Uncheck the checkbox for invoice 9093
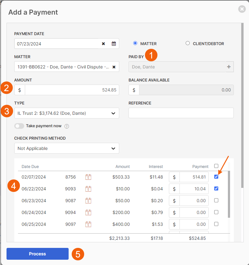 point(216,188)
